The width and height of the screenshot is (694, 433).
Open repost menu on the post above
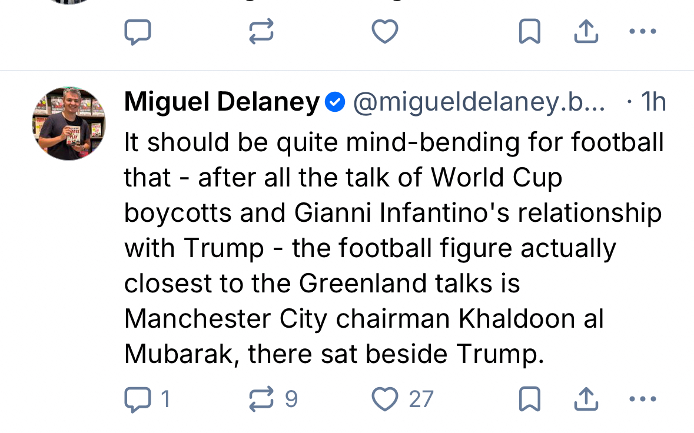(x=261, y=32)
